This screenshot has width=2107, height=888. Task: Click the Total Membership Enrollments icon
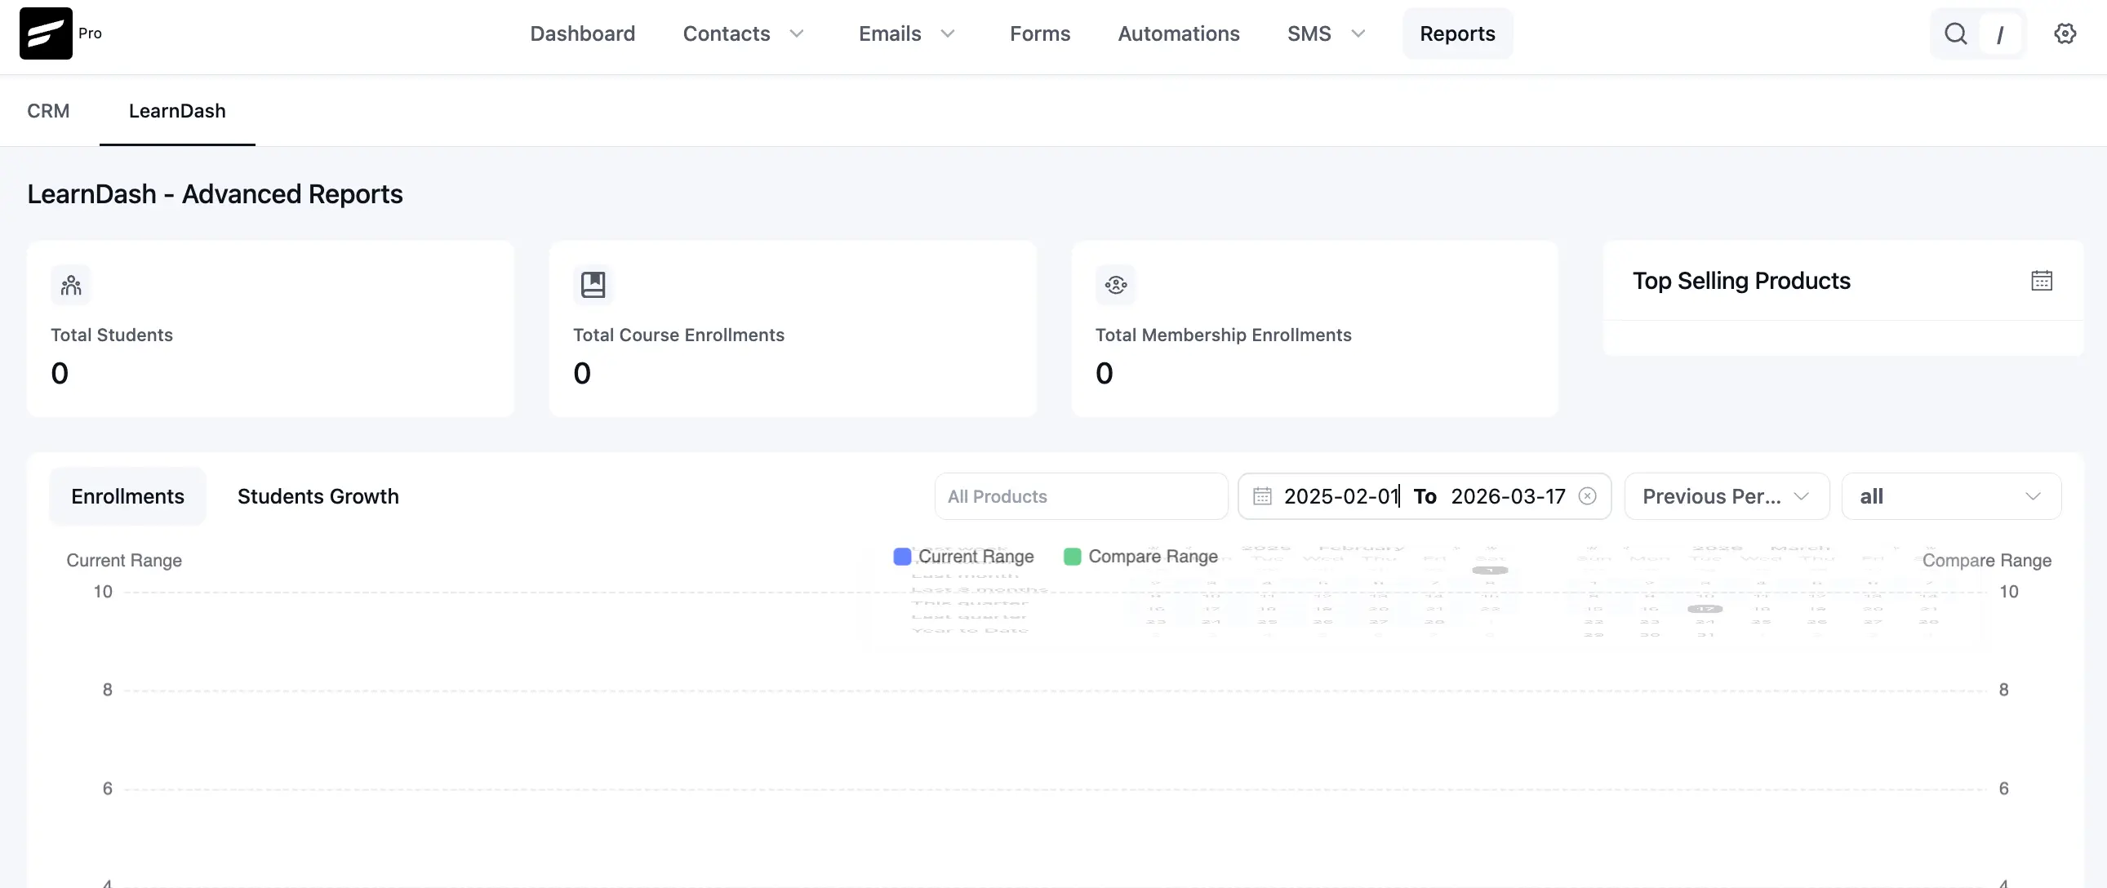1116,285
